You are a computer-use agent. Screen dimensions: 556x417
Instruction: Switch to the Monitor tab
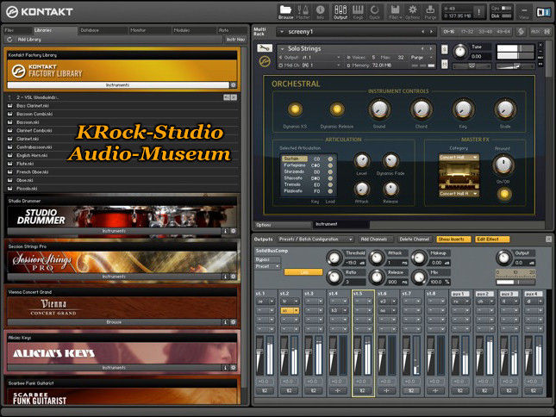150,30
